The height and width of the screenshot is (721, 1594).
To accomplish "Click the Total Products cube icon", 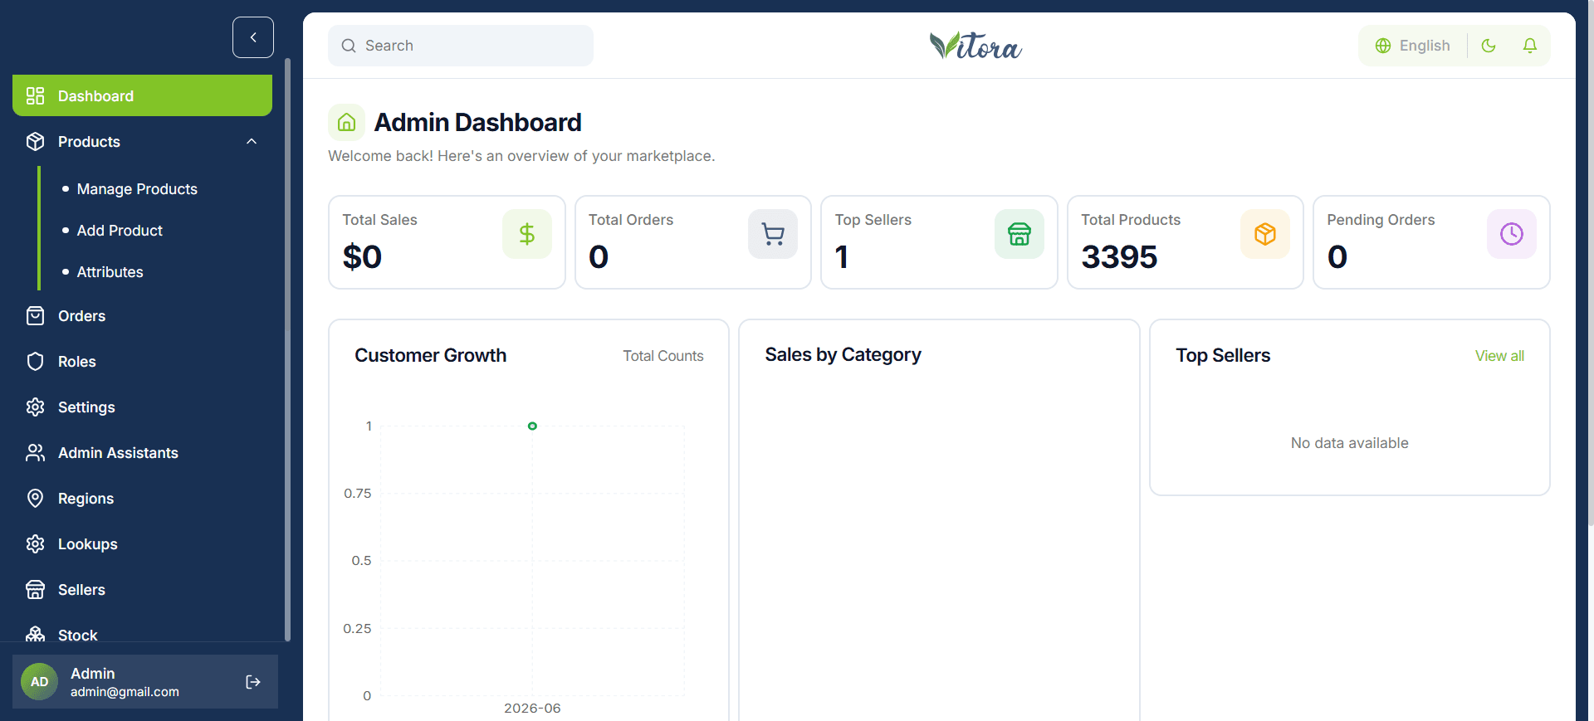I will (1265, 234).
